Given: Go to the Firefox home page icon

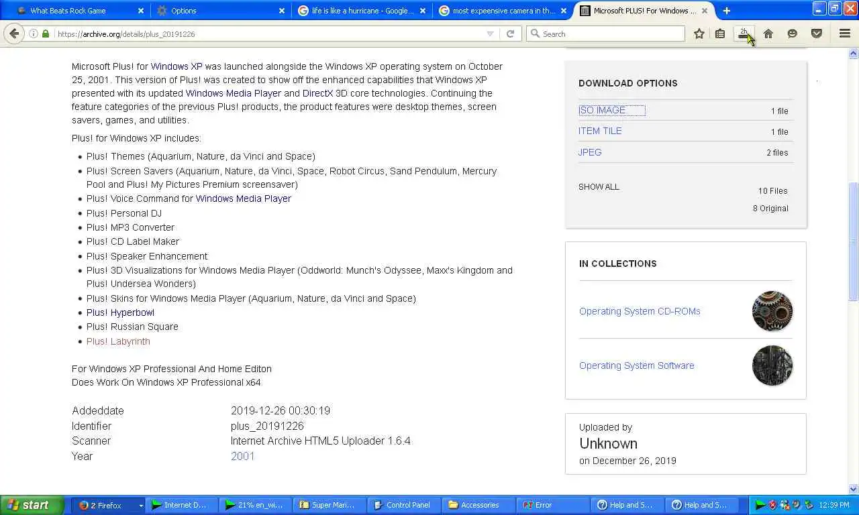Looking at the screenshot, I should point(768,34).
